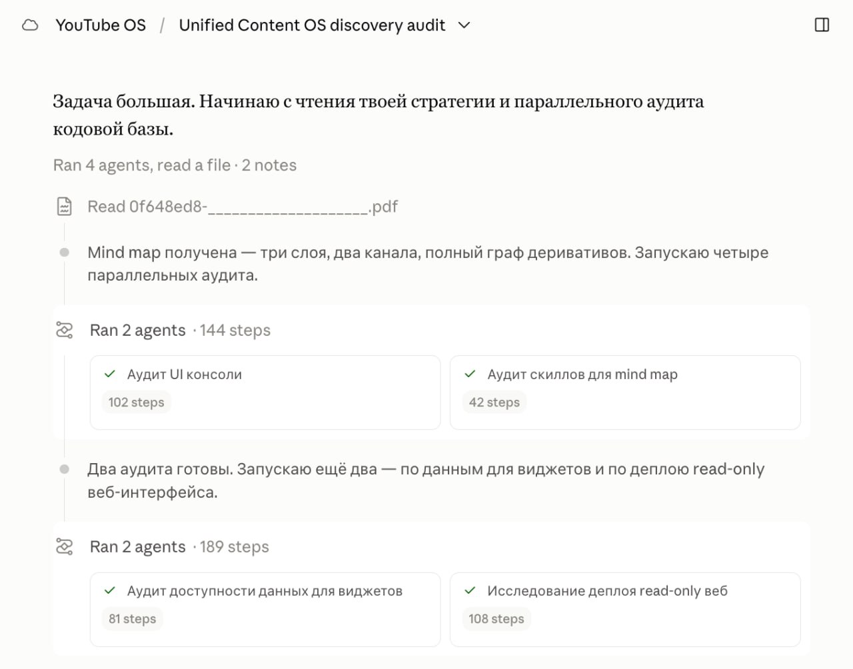Image resolution: width=853 pixels, height=669 pixels.
Task: Select the Unified Content OS discovery audit title
Action: coord(312,25)
